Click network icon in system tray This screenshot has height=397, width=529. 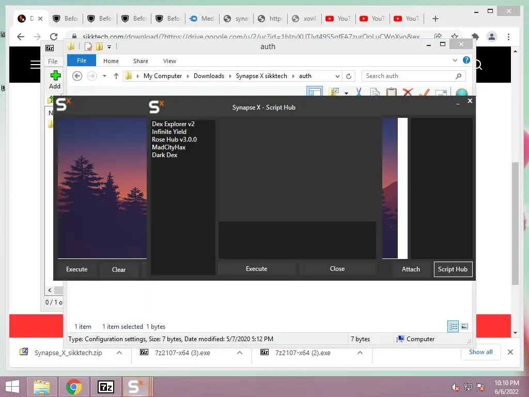coord(468,387)
